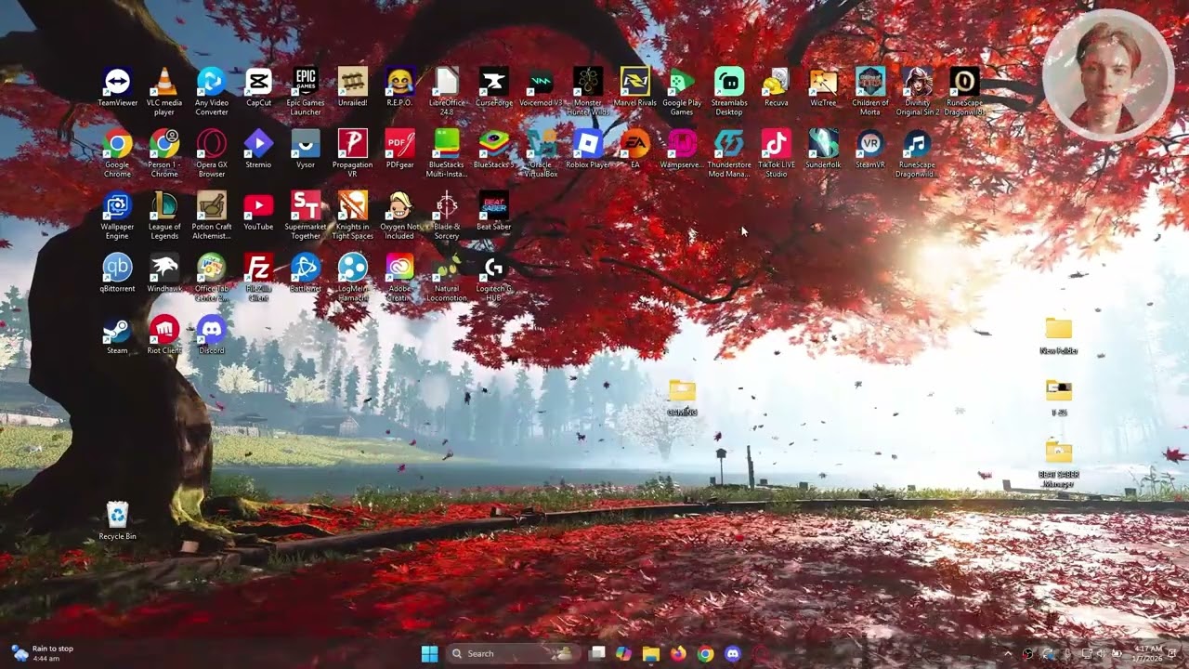The width and height of the screenshot is (1189, 669).
Task: Click the taskbar Search box
Action: pos(512,653)
